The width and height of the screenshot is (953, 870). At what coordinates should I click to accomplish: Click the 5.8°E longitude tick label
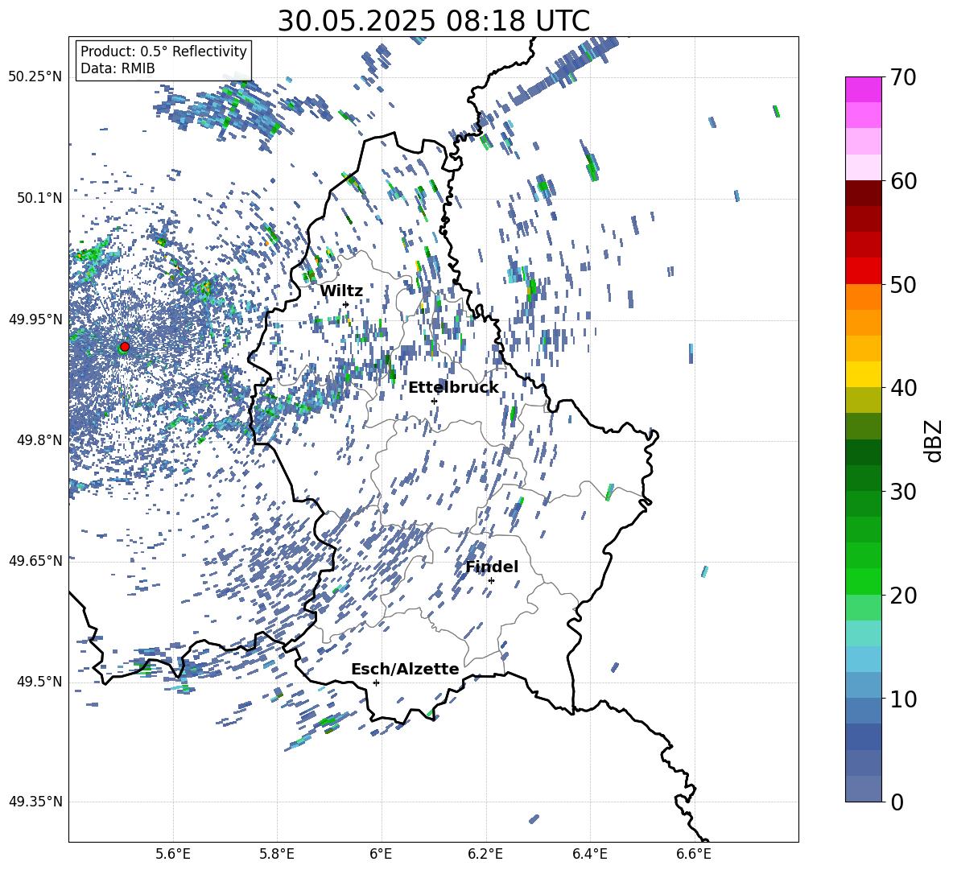277,854
